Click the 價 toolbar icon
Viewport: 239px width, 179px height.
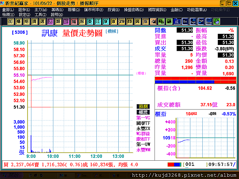point(33,21)
